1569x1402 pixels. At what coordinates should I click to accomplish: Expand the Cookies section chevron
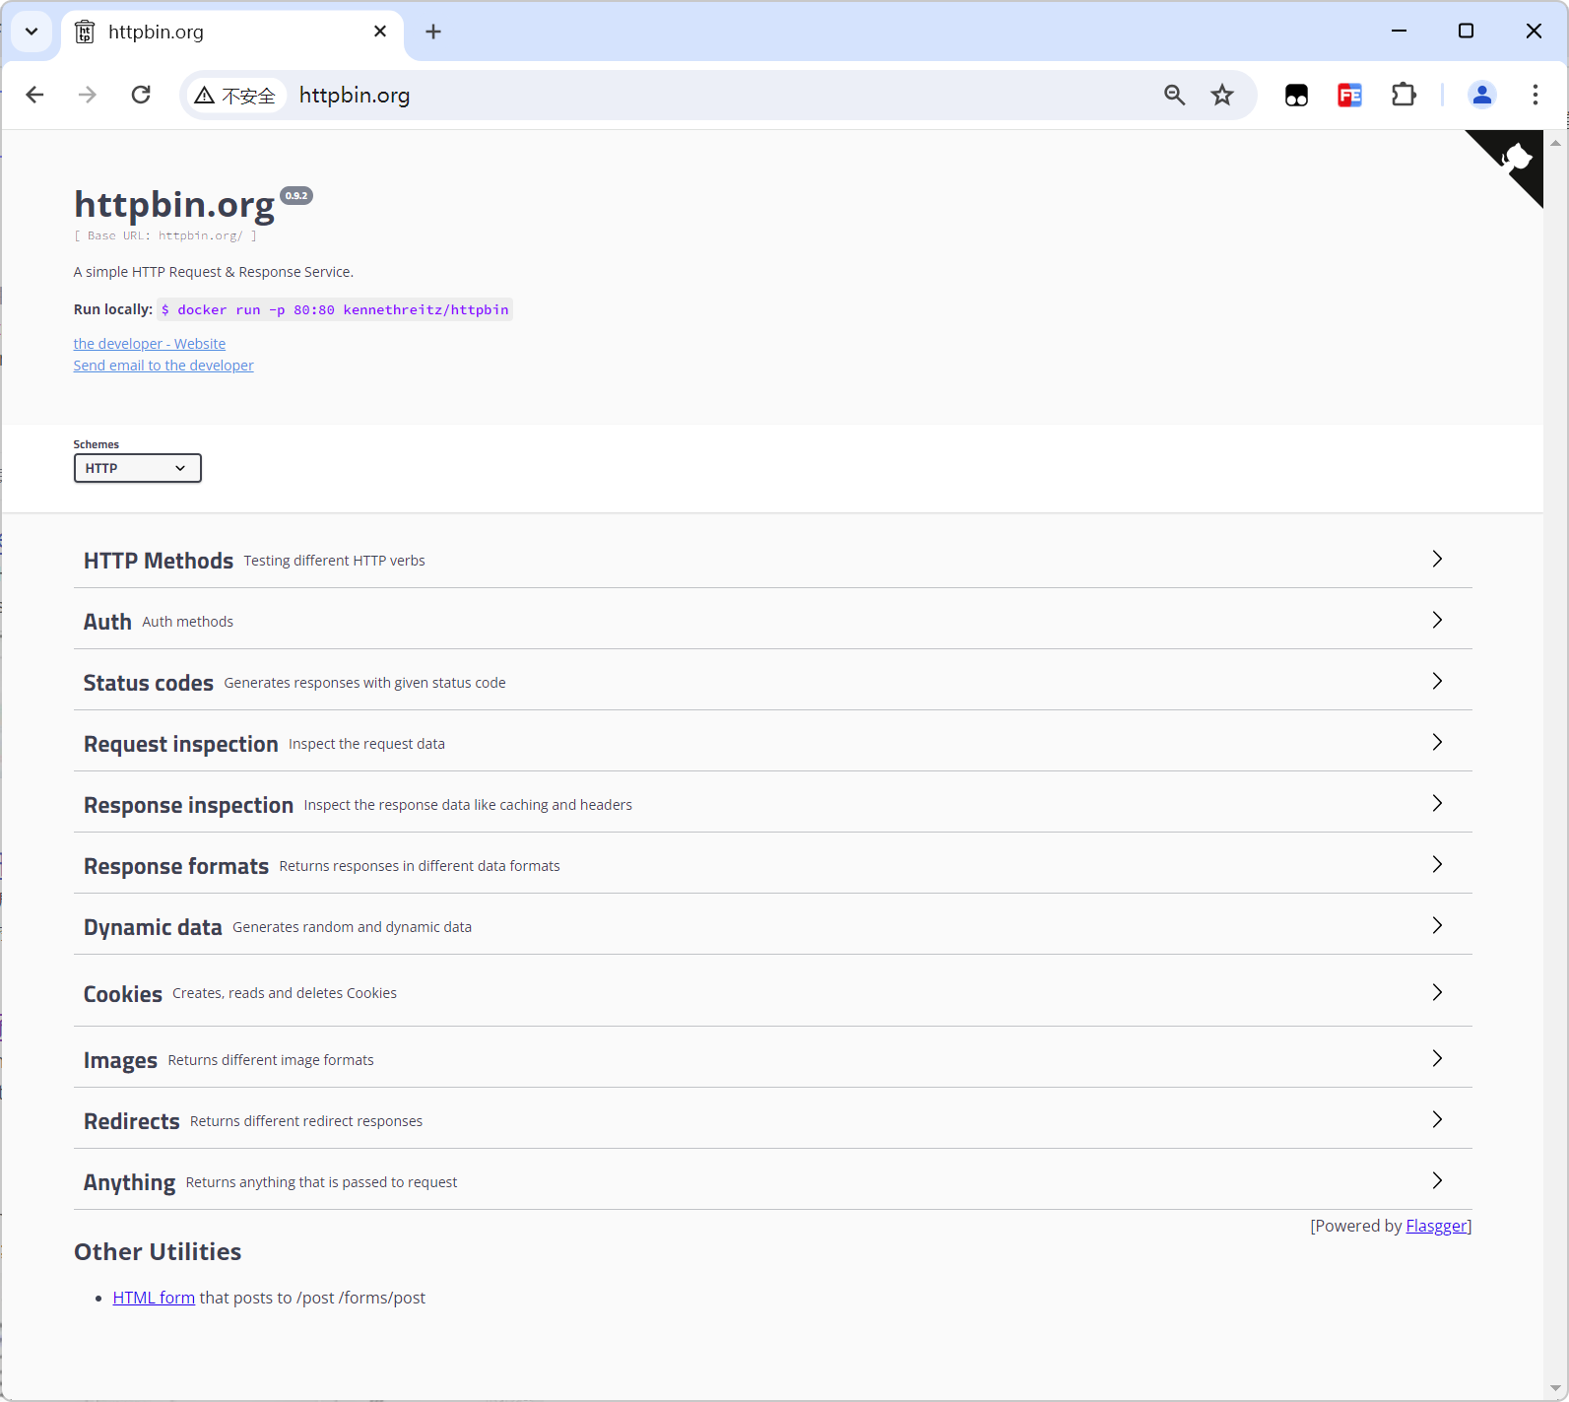(1437, 992)
